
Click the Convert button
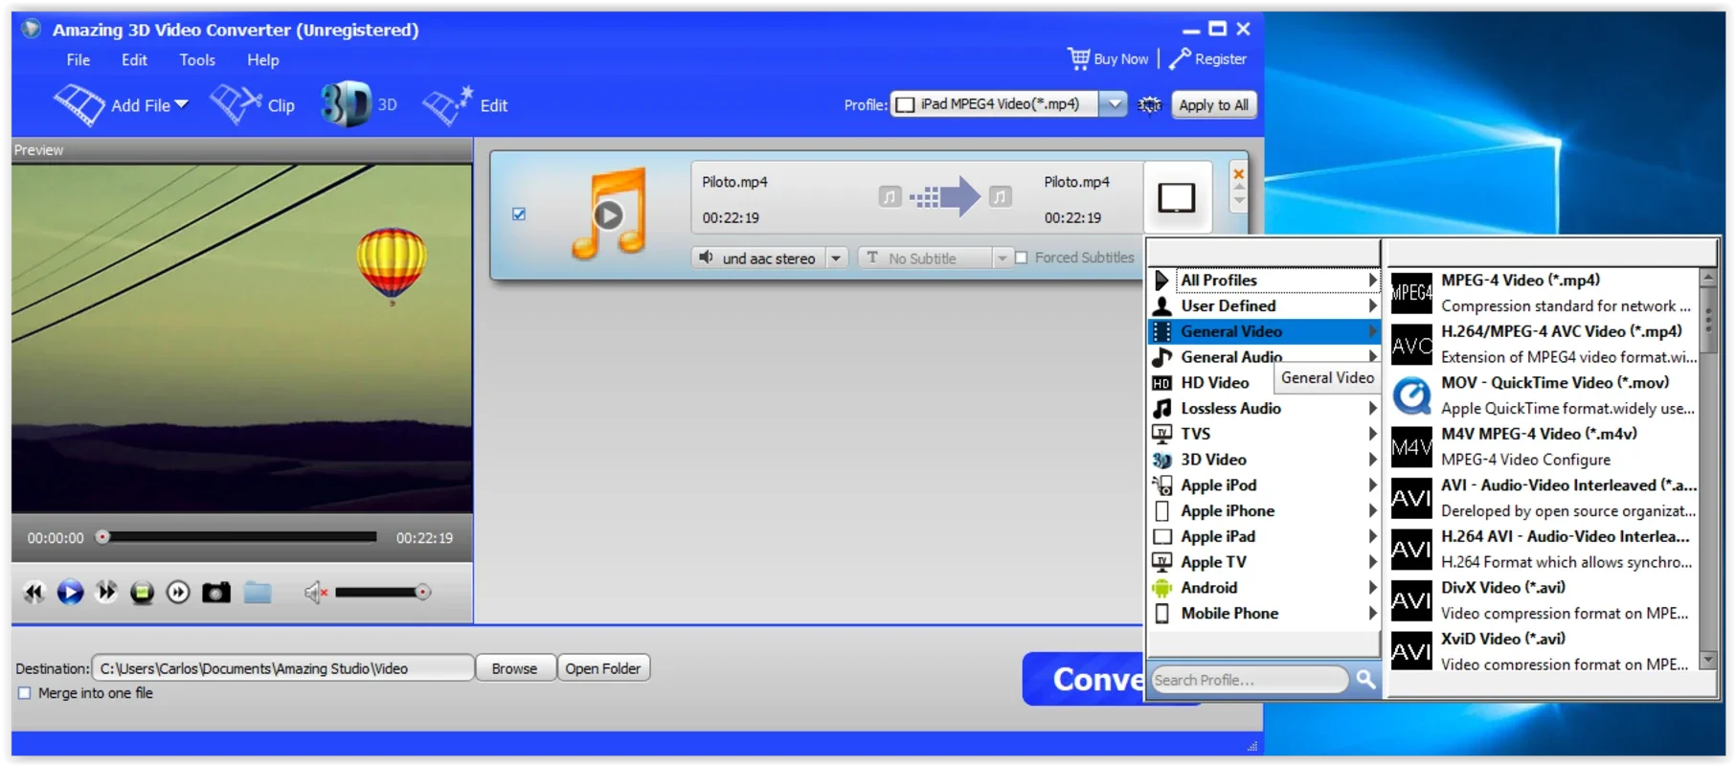point(1084,679)
